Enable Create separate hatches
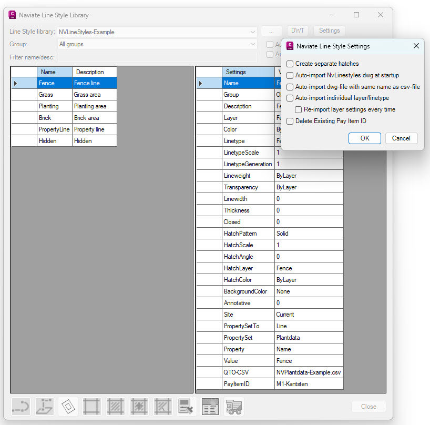Image resolution: width=430 pixels, height=425 pixels. point(290,64)
